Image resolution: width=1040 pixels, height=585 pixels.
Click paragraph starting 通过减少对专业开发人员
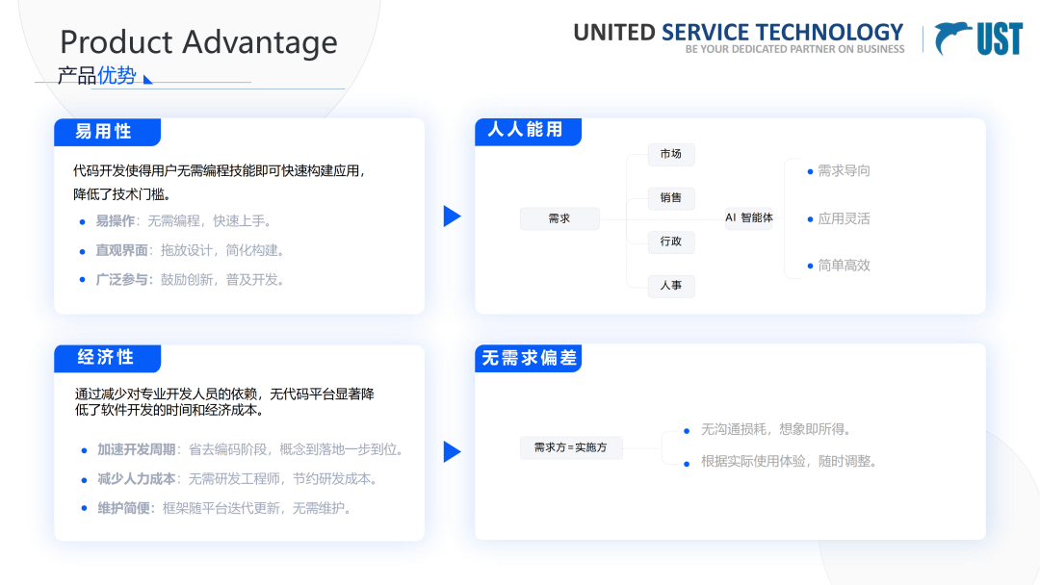(224, 402)
